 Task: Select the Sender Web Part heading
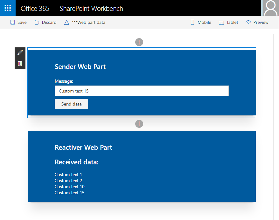80,67
